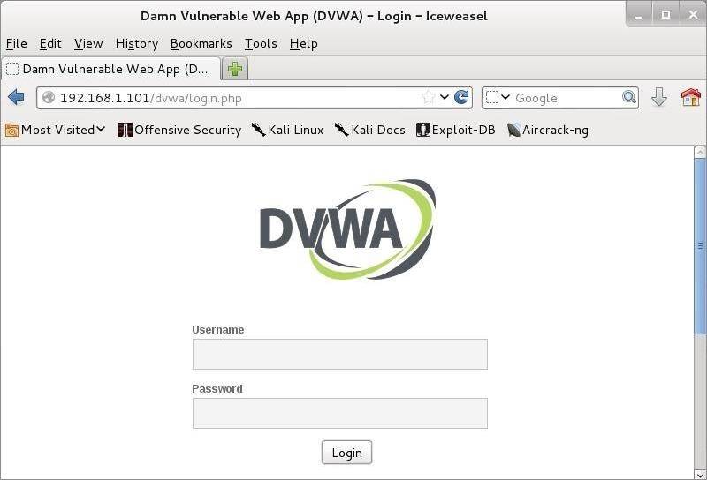Open the Aircrack-ng bookmark
This screenshot has width=707, height=480.
[547, 130]
